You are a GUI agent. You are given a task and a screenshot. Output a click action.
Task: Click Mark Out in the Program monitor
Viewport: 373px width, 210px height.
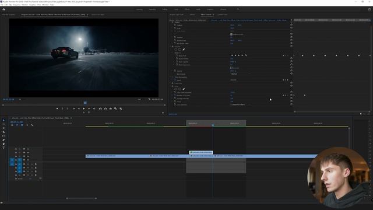68,108
